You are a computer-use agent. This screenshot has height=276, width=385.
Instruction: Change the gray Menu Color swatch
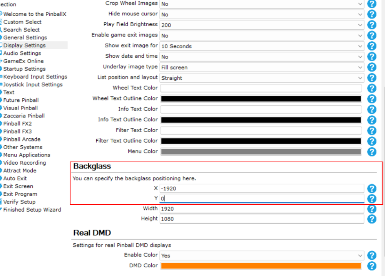click(261, 151)
